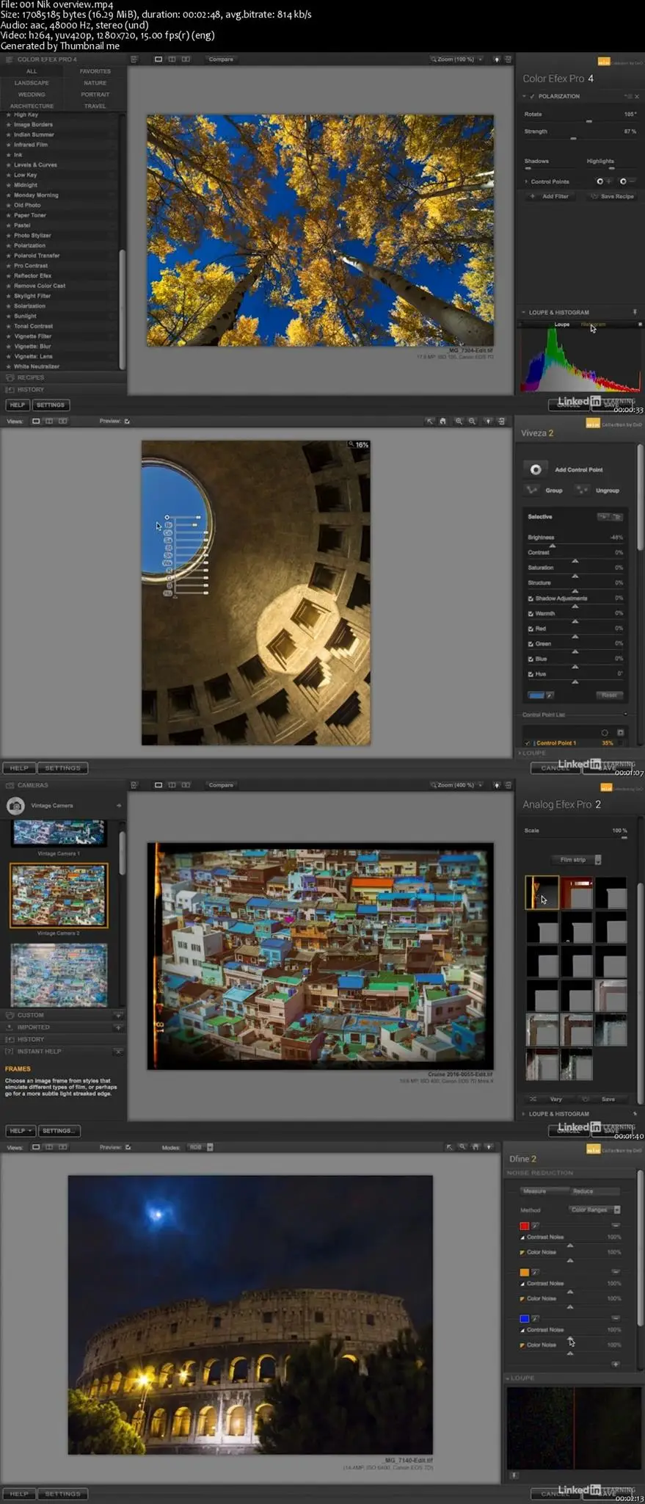
Task: Click the star beside Polarization filter
Action: coord(9,246)
